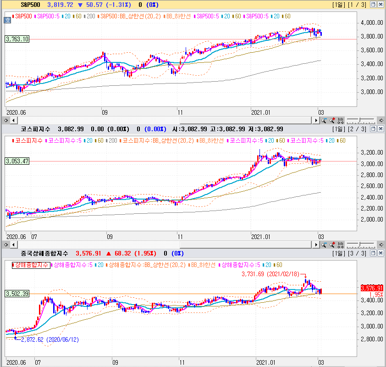This screenshot has width=386, height=367.
Task: Click the 코스피지수 horizontal scrollbar thumb
Action: point(246,245)
